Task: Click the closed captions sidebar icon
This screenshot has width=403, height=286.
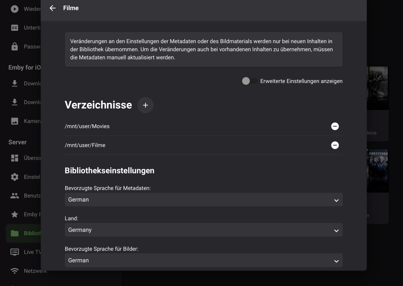Action: [x=15, y=28]
